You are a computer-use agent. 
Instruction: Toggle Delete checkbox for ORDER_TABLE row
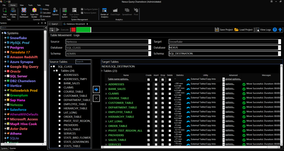(x=170, y=126)
